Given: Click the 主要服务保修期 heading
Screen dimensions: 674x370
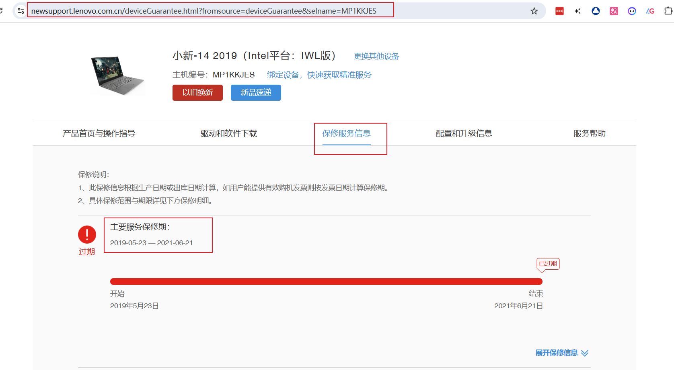Looking at the screenshot, I should click(x=140, y=227).
